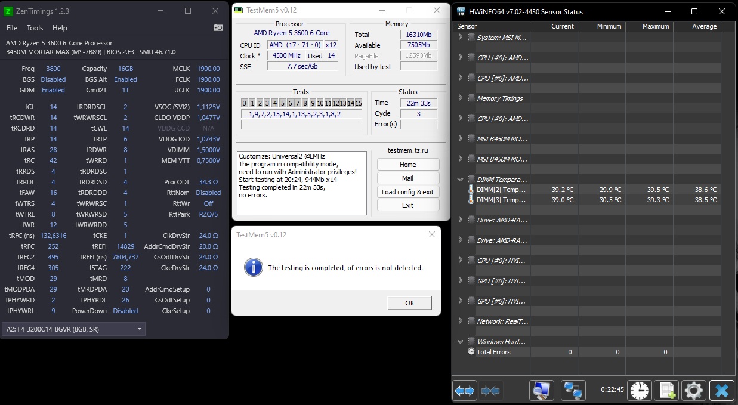The image size is (738, 405).
Task: Click the chip icon beside Memory Timings
Action: tap(471, 98)
